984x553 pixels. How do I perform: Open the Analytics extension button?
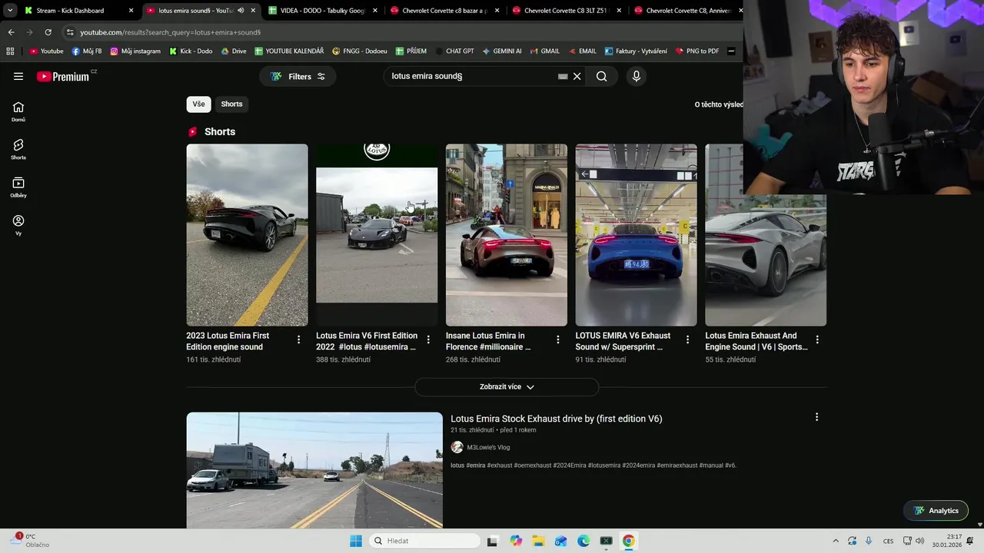(x=936, y=511)
